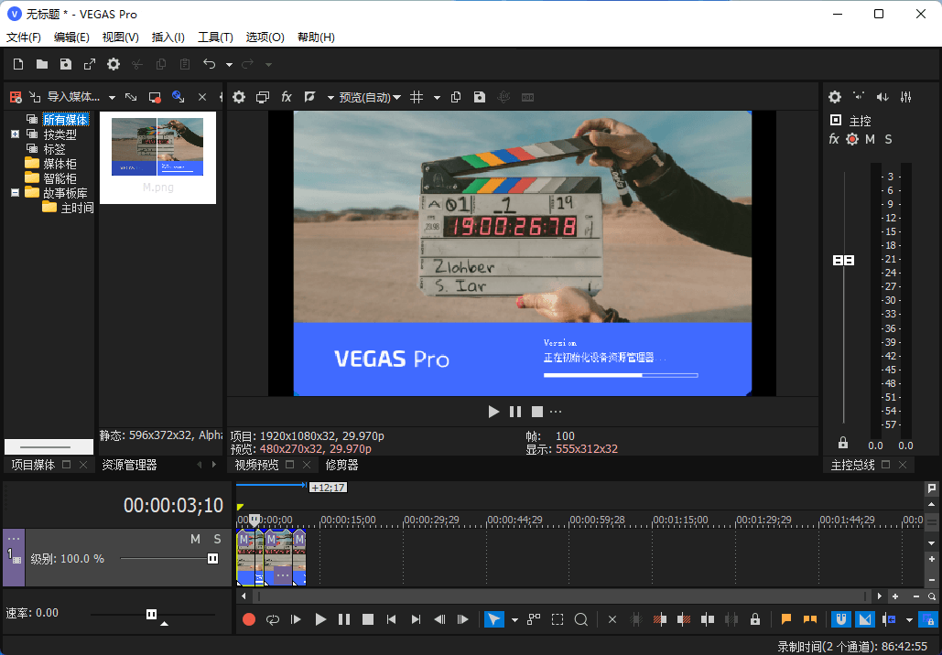Open the dropdown arrow next to 导入媒体
The height and width of the screenshot is (655, 942).
click(x=112, y=97)
